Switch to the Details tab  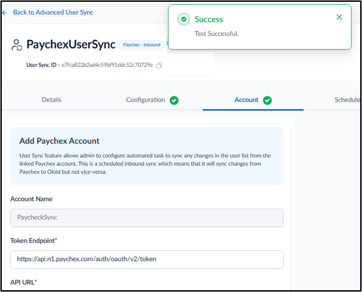click(51, 100)
